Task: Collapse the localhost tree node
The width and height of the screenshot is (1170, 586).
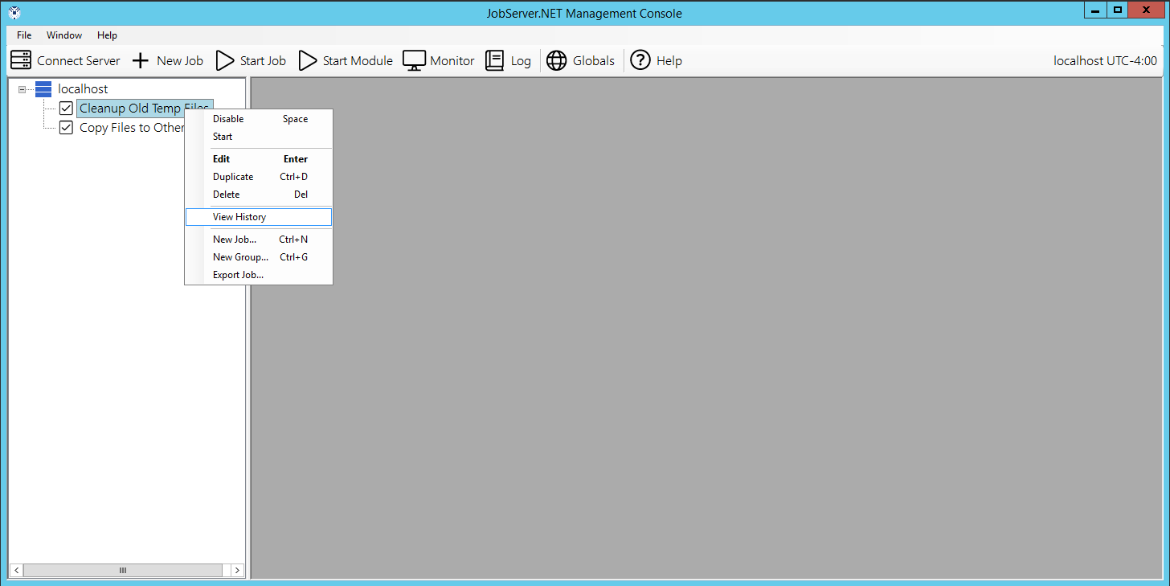Action: click(x=22, y=89)
